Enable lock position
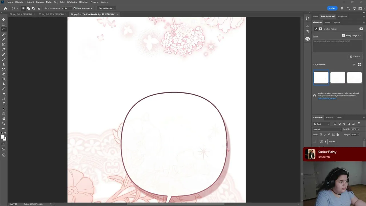This screenshot has width=366, height=206. point(329,134)
